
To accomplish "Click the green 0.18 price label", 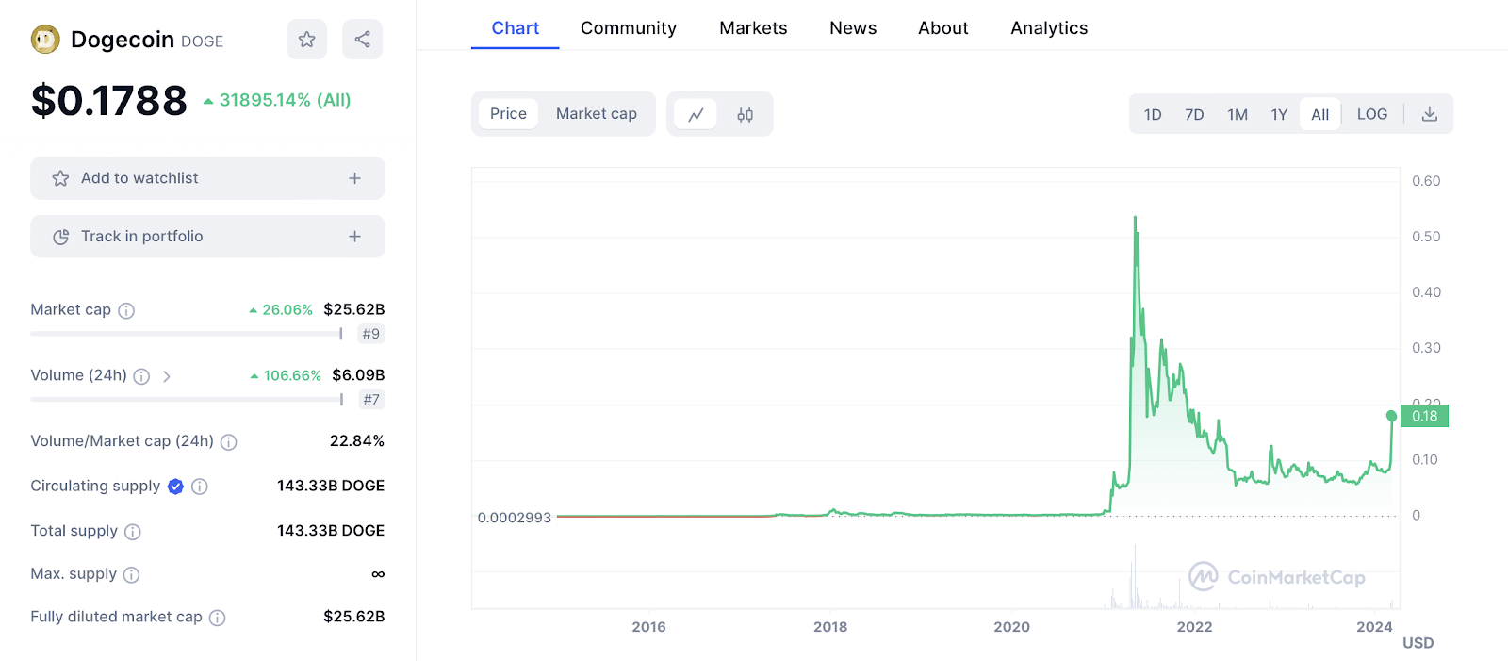I will coord(1424,416).
